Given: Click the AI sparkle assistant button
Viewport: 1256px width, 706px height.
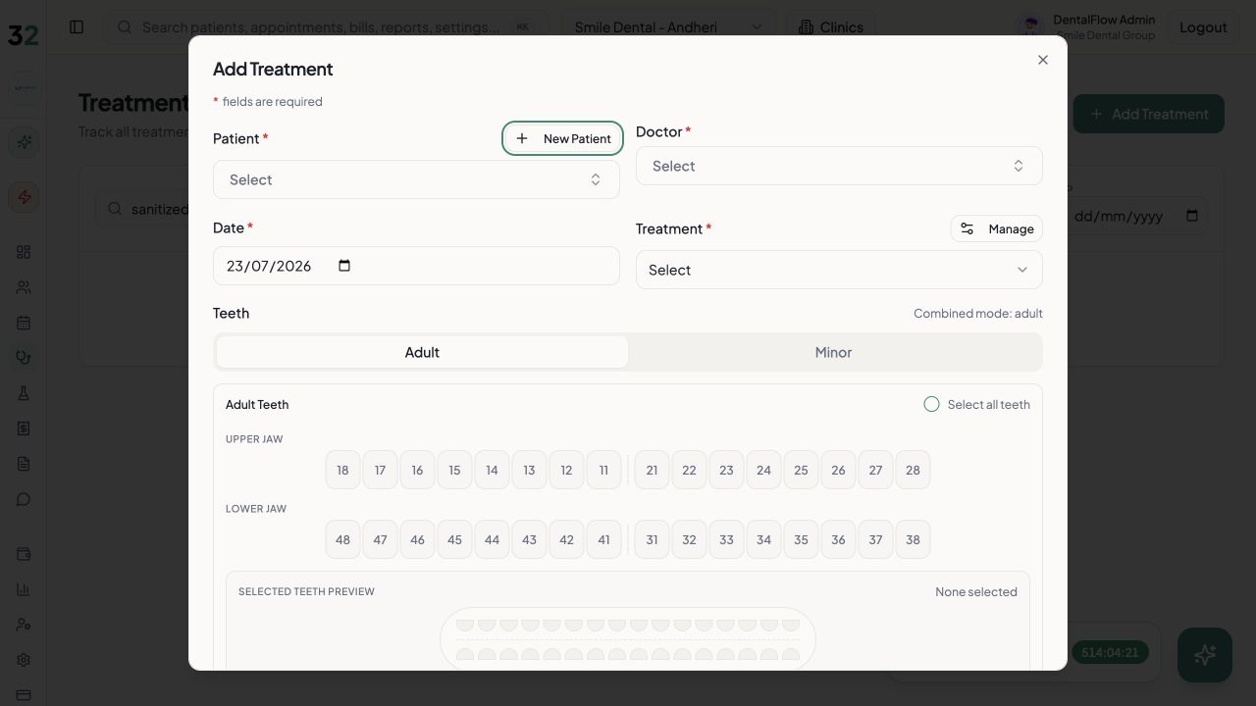Looking at the screenshot, I should (x=1205, y=655).
